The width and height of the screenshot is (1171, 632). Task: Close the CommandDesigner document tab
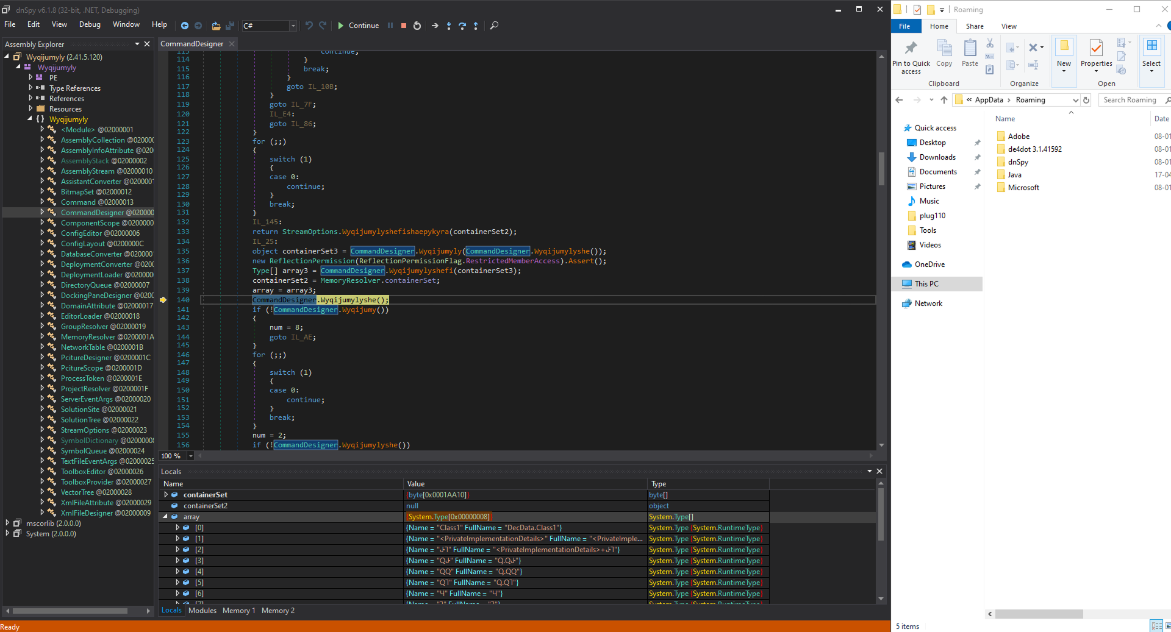(x=232, y=44)
